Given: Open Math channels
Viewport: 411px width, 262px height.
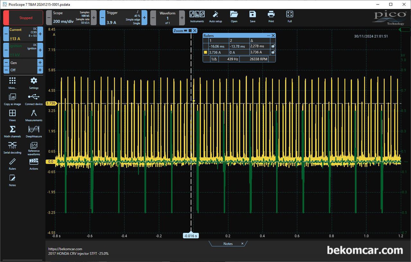Looking at the screenshot, I should point(12,132).
